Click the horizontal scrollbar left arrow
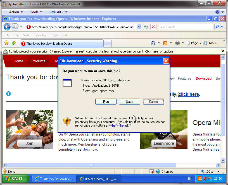Image resolution: width=228 pixels, height=185 pixels. point(5,165)
